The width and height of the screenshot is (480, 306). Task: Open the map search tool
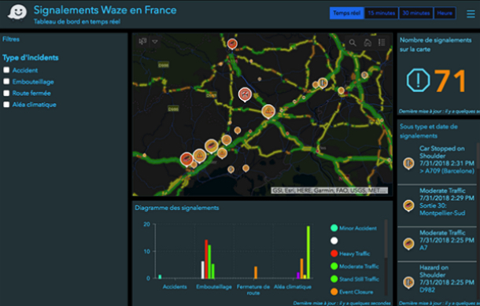pyautogui.click(x=353, y=42)
